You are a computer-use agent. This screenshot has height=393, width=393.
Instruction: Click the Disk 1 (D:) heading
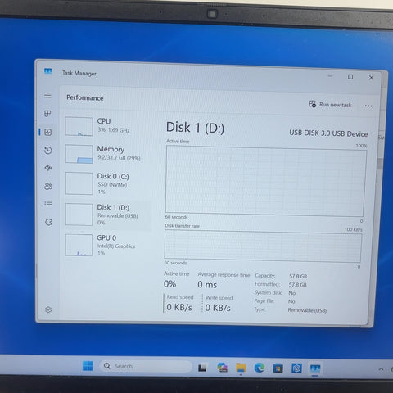tap(195, 128)
